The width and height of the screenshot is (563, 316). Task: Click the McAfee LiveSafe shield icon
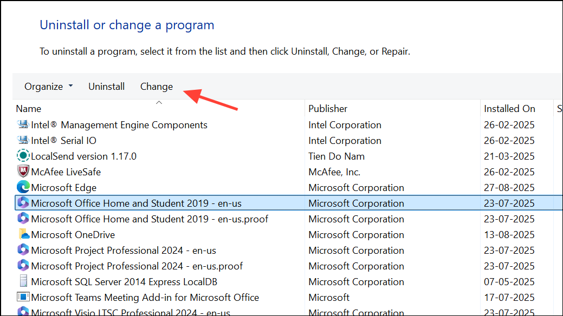(x=23, y=172)
